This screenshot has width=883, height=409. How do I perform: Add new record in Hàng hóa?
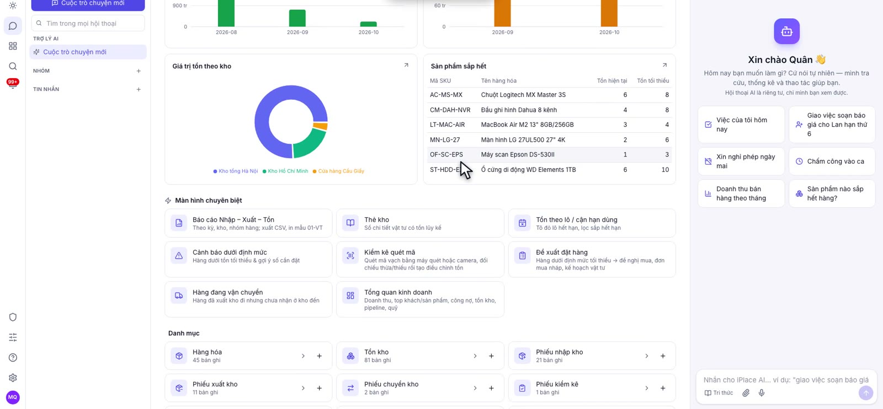320,356
